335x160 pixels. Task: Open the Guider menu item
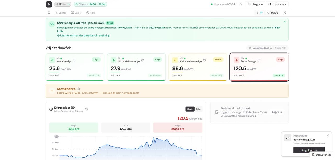76,13
